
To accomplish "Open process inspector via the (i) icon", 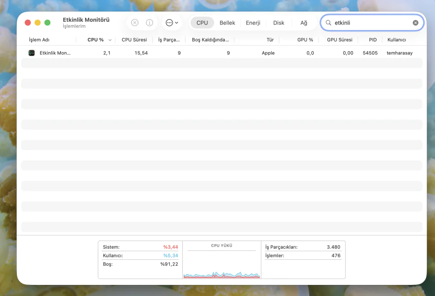I will click(149, 22).
